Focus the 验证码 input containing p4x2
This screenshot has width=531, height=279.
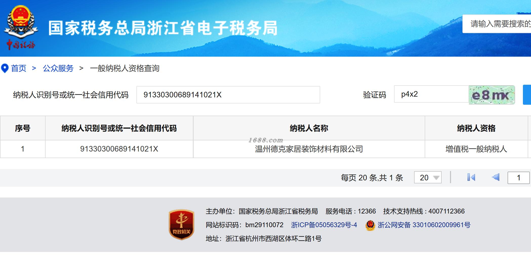coord(431,94)
